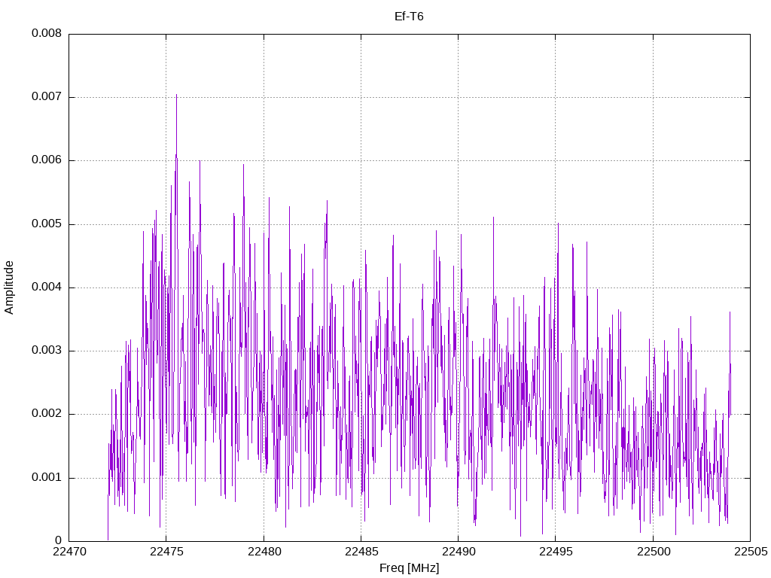Click x-axis tick label 22480
This screenshot has height=578, width=771.
(264, 552)
